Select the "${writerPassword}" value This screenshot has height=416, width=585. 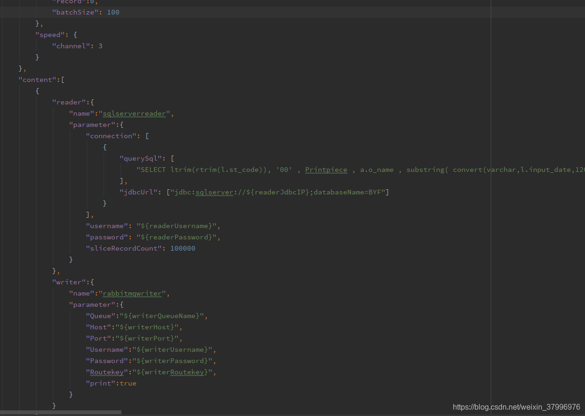tap(172, 361)
